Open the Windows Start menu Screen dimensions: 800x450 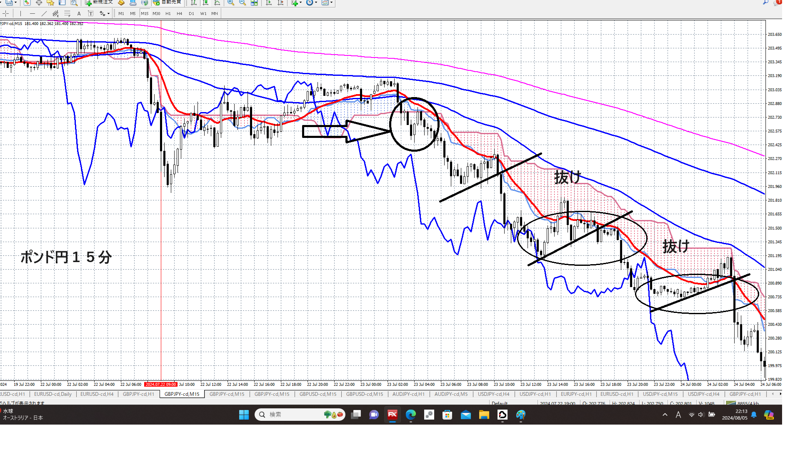(x=244, y=415)
